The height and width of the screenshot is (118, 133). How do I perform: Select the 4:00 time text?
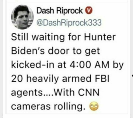(80, 64)
